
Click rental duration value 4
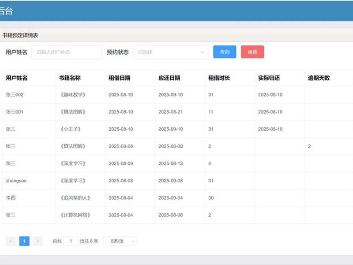[x=210, y=163]
